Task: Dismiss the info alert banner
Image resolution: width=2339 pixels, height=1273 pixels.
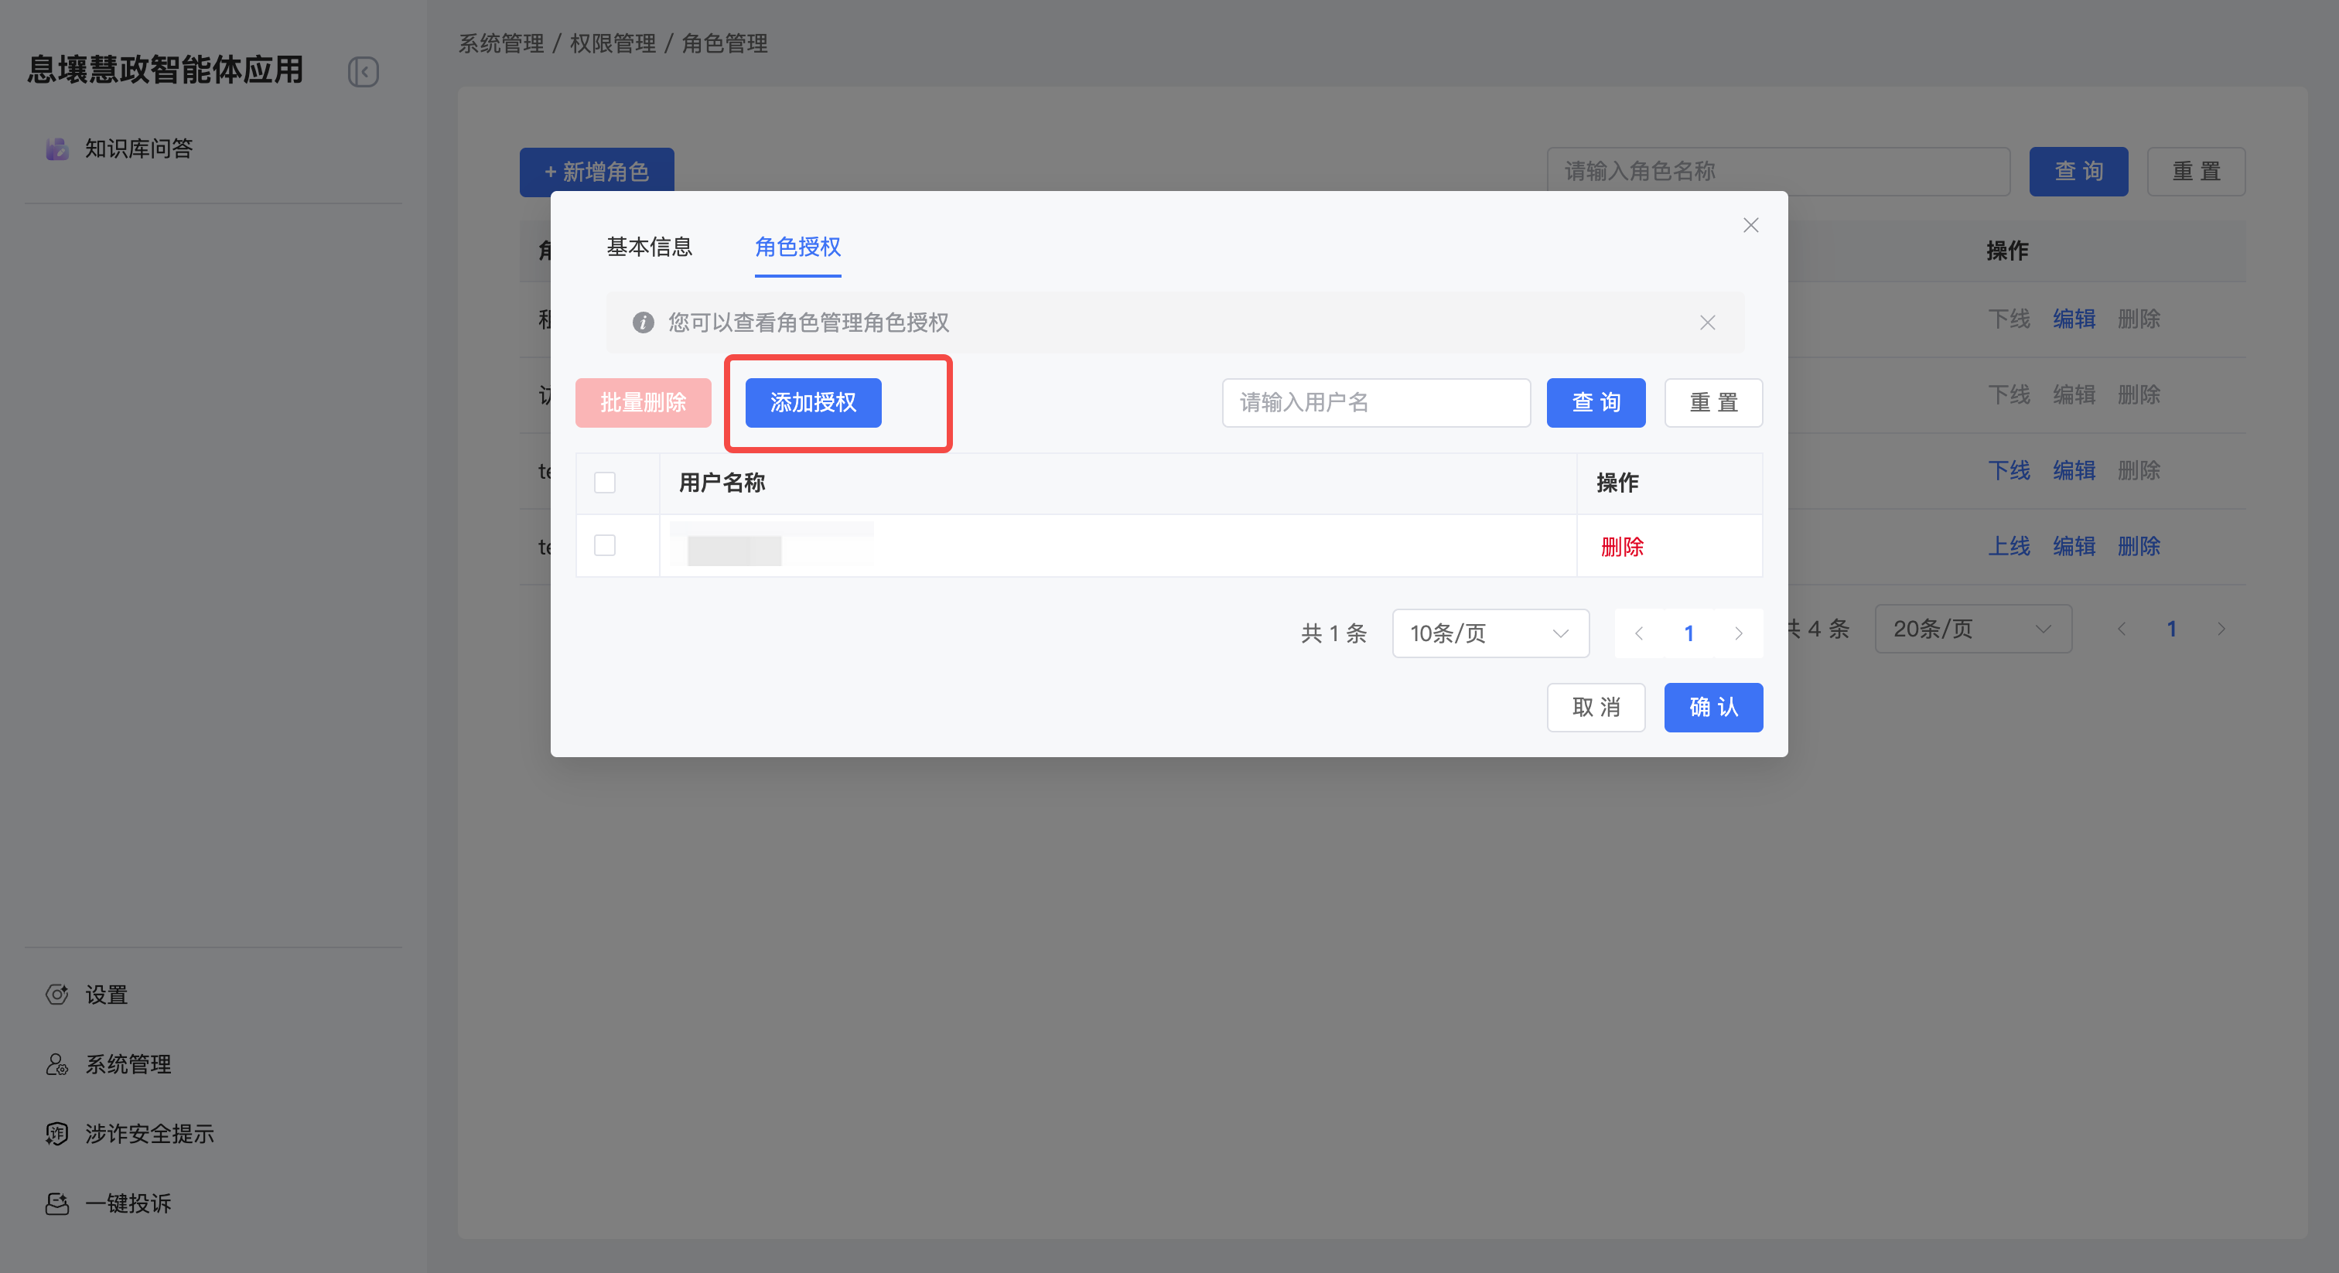Action: [x=1707, y=323]
